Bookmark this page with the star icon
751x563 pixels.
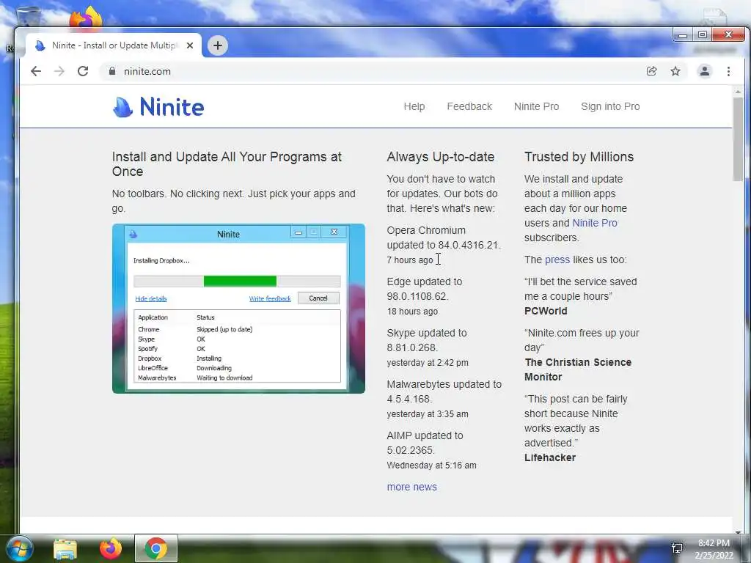point(675,71)
